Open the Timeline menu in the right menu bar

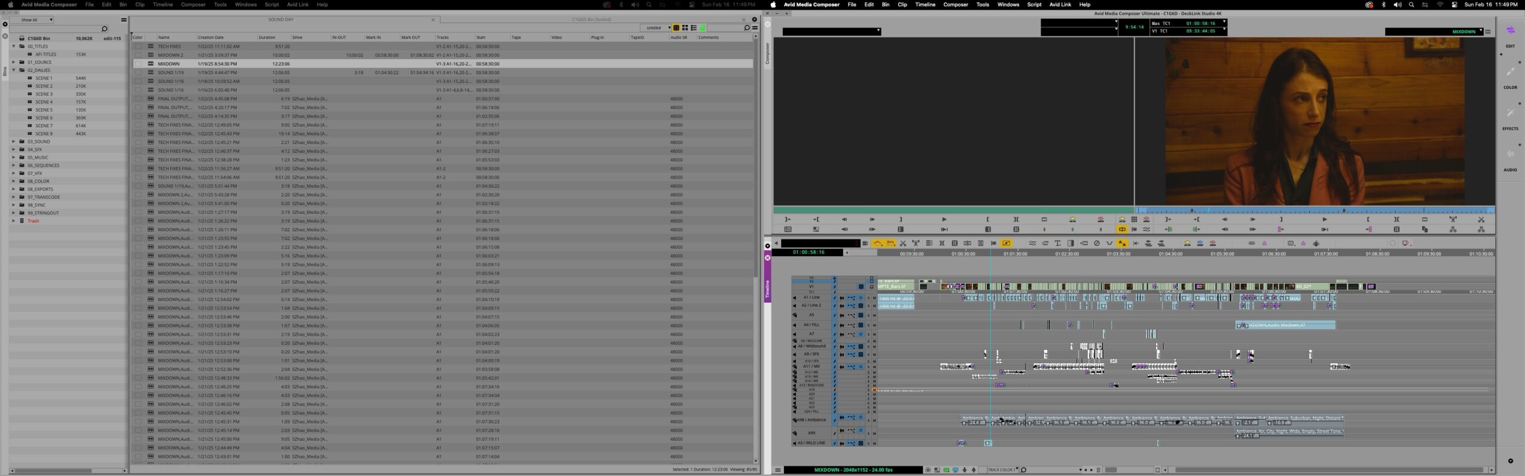coord(925,5)
